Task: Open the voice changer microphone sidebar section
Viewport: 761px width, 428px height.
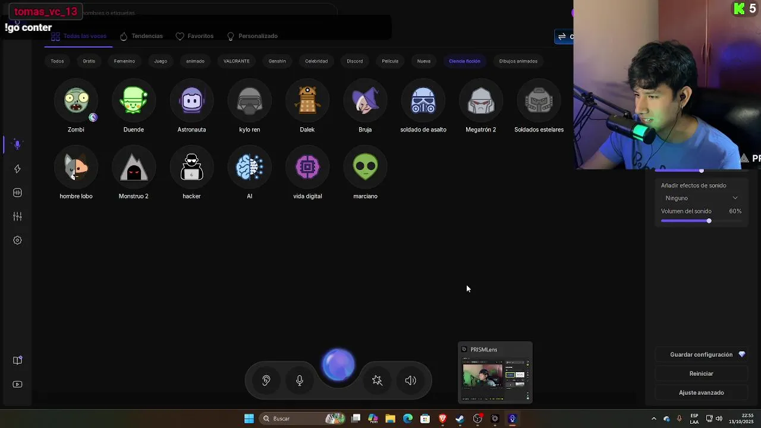Action: pyautogui.click(x=17, y=144)
